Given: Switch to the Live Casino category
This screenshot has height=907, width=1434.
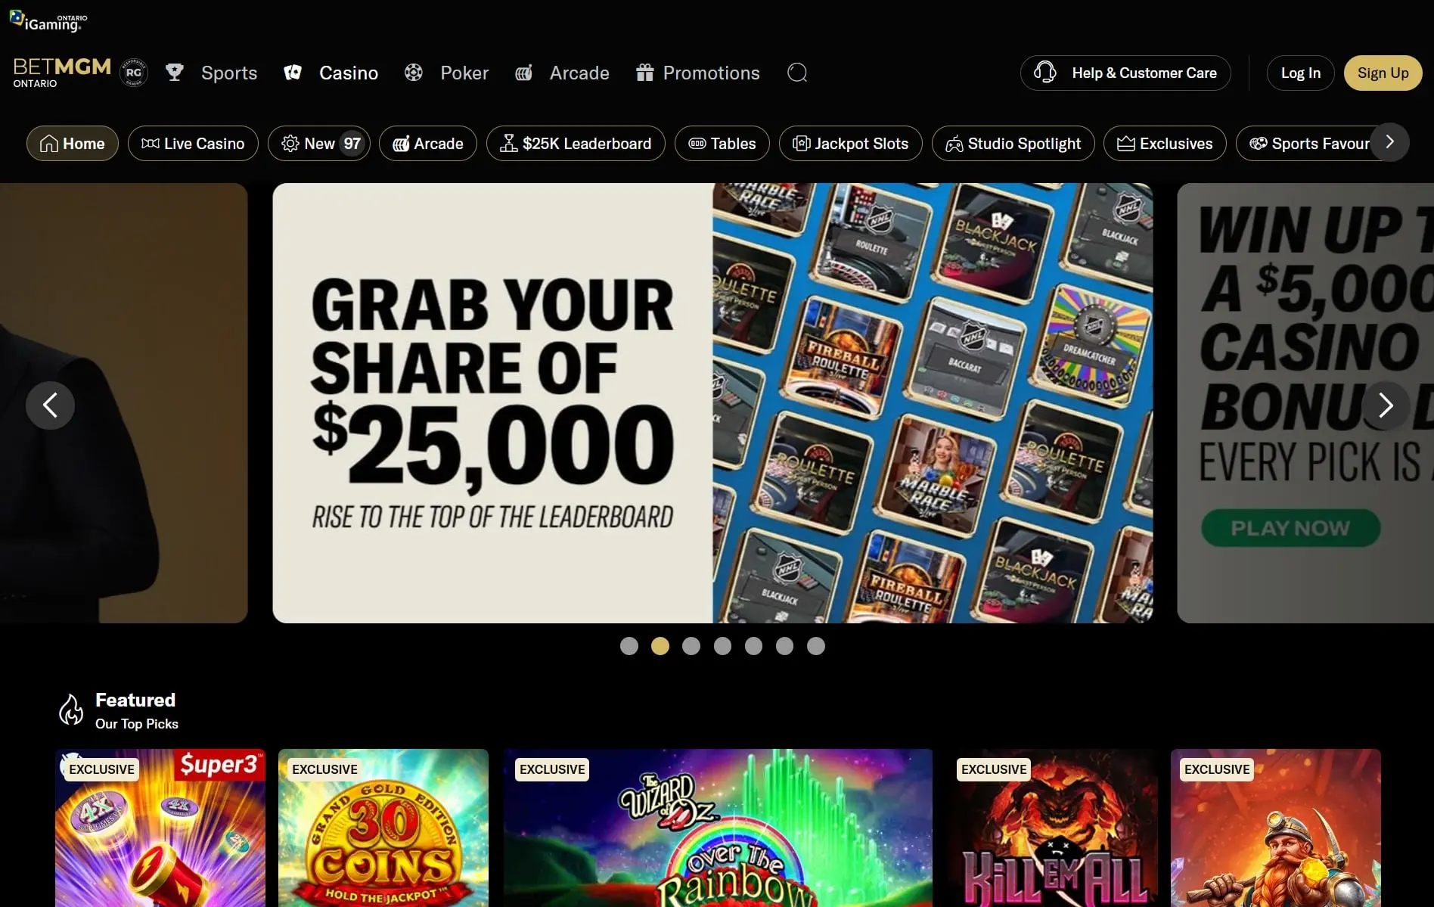Looking at the screenshot, I should point(193,143).
